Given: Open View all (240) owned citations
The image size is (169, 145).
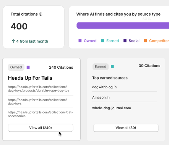Looking at the screenshot, I should (41, 128).
